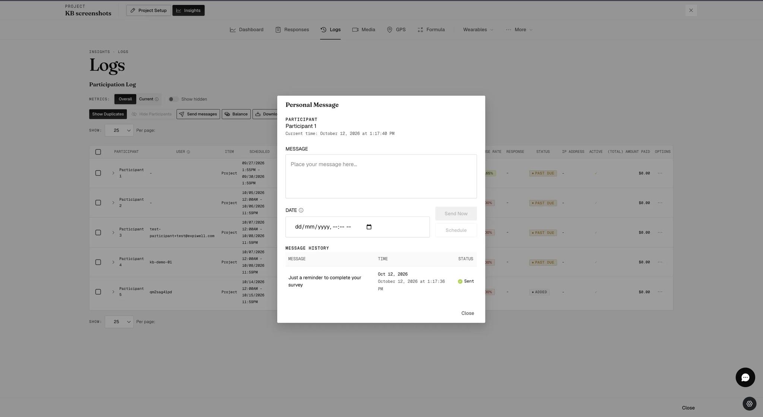
Task: Open the More menu in navigation
Action: tap(519, 30)
